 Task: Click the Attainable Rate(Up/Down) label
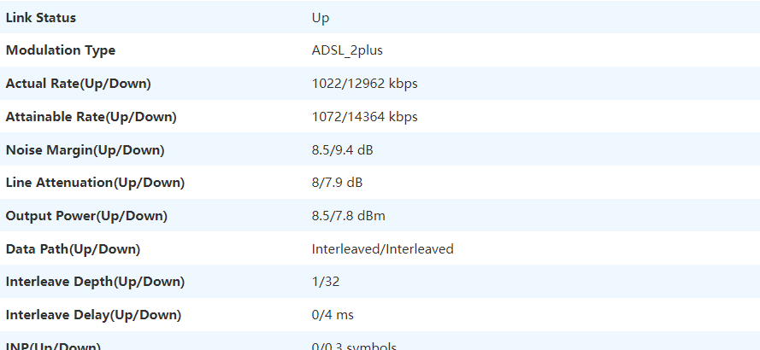pos(91,117)
